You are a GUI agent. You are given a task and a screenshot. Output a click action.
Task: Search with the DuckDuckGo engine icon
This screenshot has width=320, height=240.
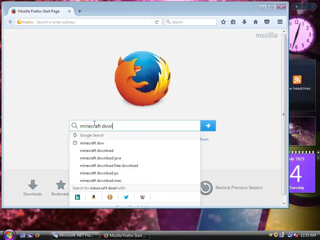coord(110,197)
